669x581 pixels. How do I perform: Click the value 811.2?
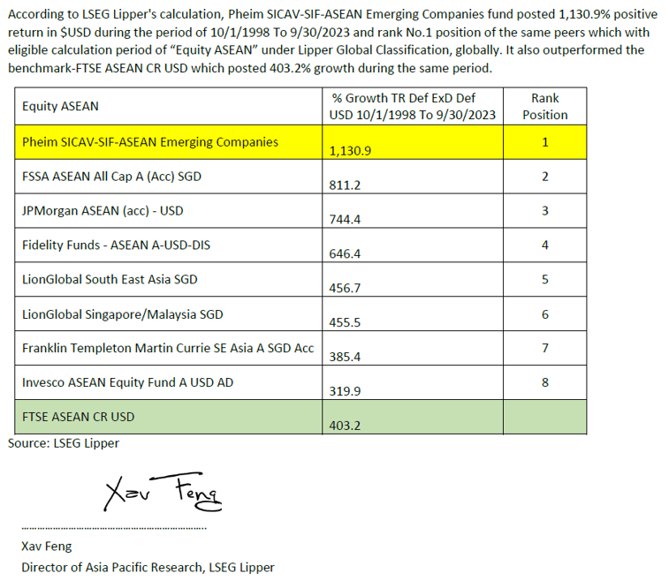(345, 185)
